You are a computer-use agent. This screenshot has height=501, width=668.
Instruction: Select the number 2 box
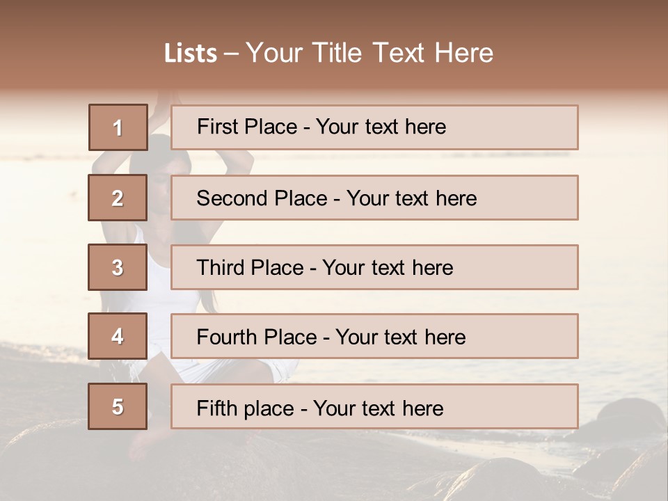(118, 198)
